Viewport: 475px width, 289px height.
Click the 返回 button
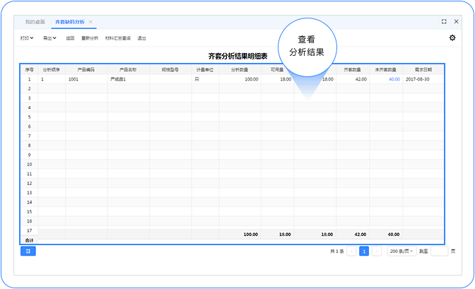click(70, 38)
